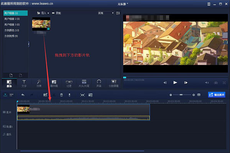Open the 效果 effects tab
Screen dimensions: 230x153
(39, 83)
